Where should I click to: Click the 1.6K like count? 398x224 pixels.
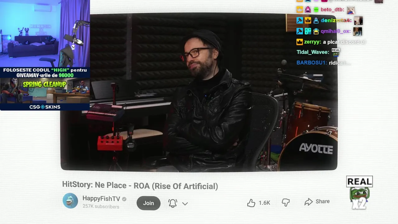pos(264,203)
